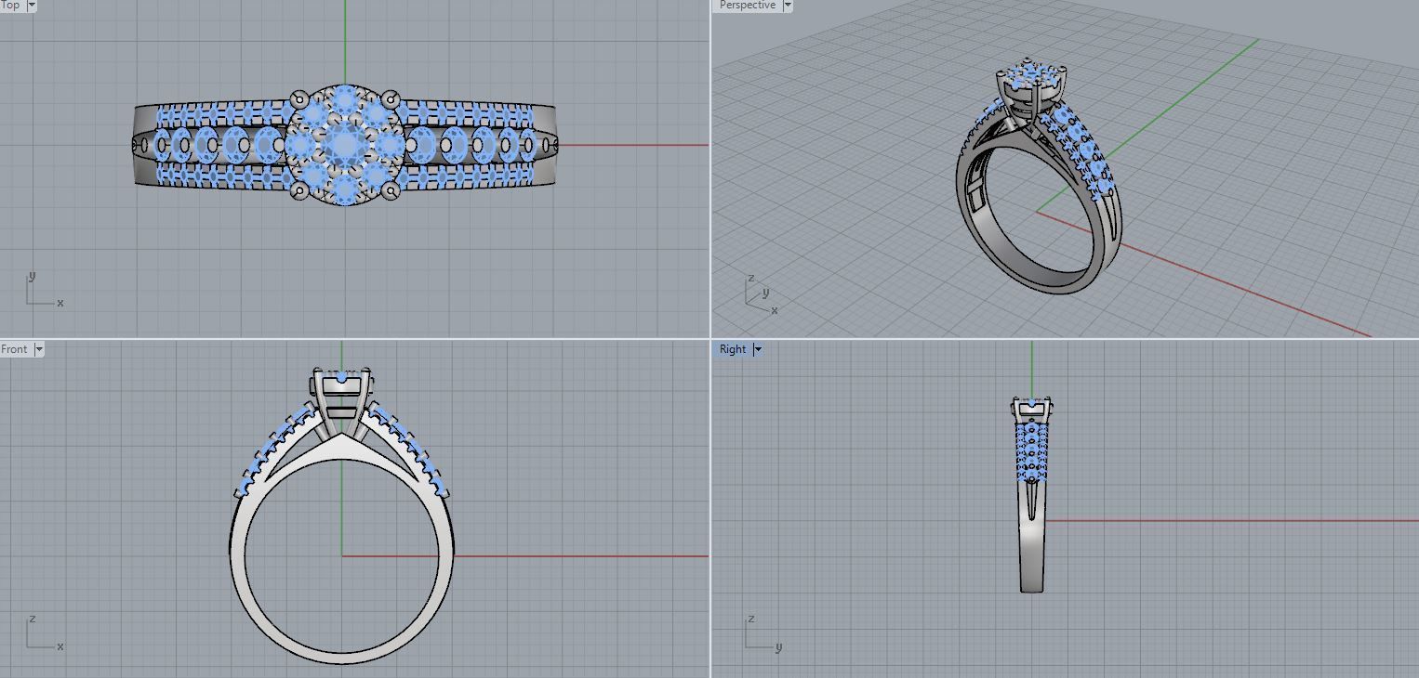Open the Right viewport dropdown arrow

(758, 349)
